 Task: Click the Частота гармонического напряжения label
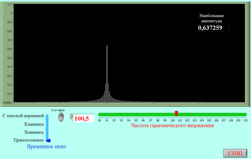[172, 126]
